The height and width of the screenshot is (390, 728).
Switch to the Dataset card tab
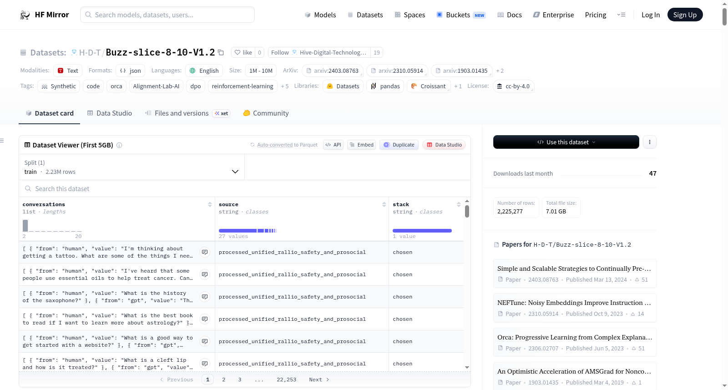pyautogui.click(x=49, y=113)
